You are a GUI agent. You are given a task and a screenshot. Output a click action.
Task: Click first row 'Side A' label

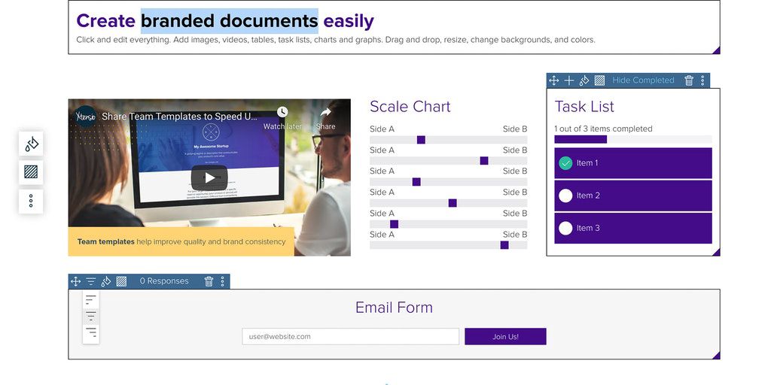click(x=382, y=129)
